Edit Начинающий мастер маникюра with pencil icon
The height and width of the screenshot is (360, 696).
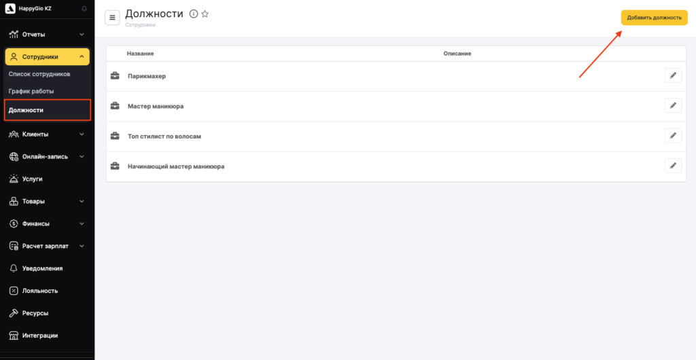[672, 165]
